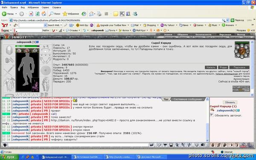
Task: Click the Форум button
Action: click(223, 67)
